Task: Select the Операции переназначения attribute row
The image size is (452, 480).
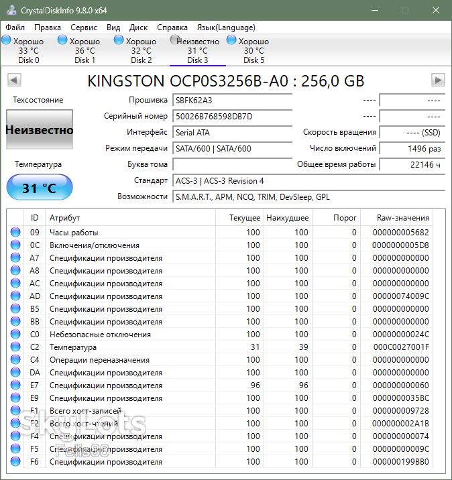Action: tap(220, 360)
